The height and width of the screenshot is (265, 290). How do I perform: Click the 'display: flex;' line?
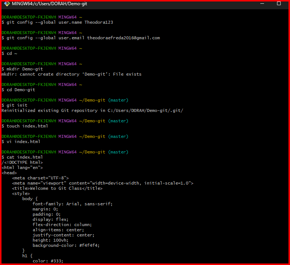point(50,219)
